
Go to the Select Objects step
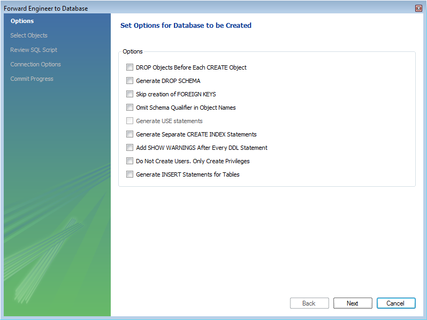(x=29, y=35)
